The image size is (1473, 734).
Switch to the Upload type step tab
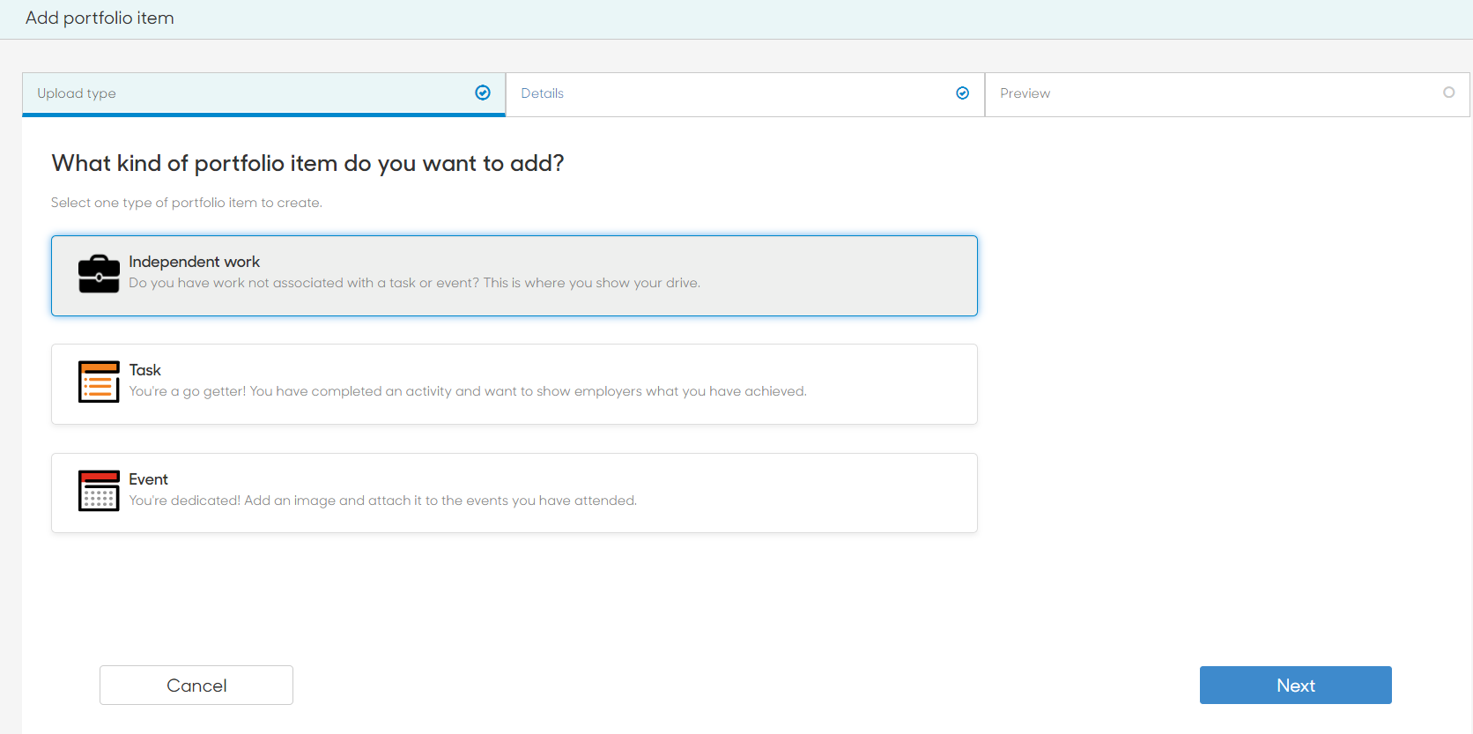(x=264, y=93)
